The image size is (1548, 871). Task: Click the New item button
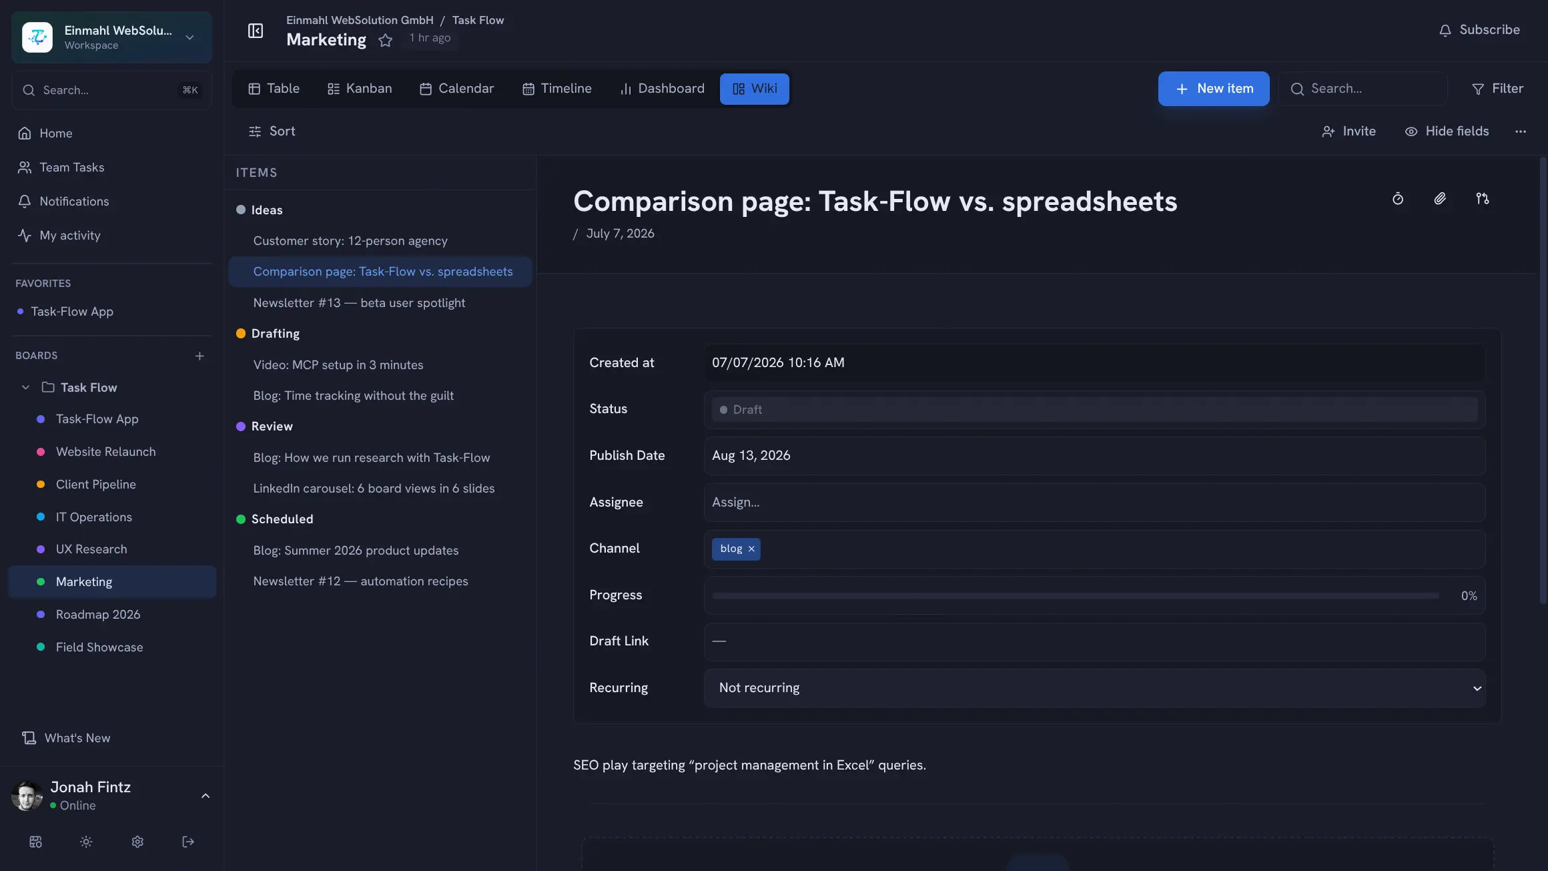tap(1214, 89)
